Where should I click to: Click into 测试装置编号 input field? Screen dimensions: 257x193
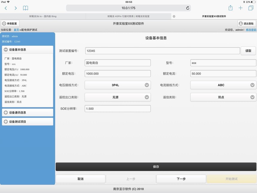(x=162, y=51)
